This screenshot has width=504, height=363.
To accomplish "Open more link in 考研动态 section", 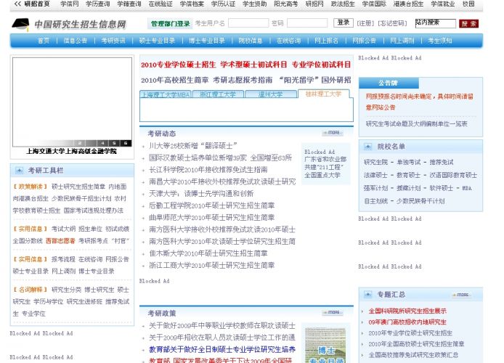I will [333, 133].
